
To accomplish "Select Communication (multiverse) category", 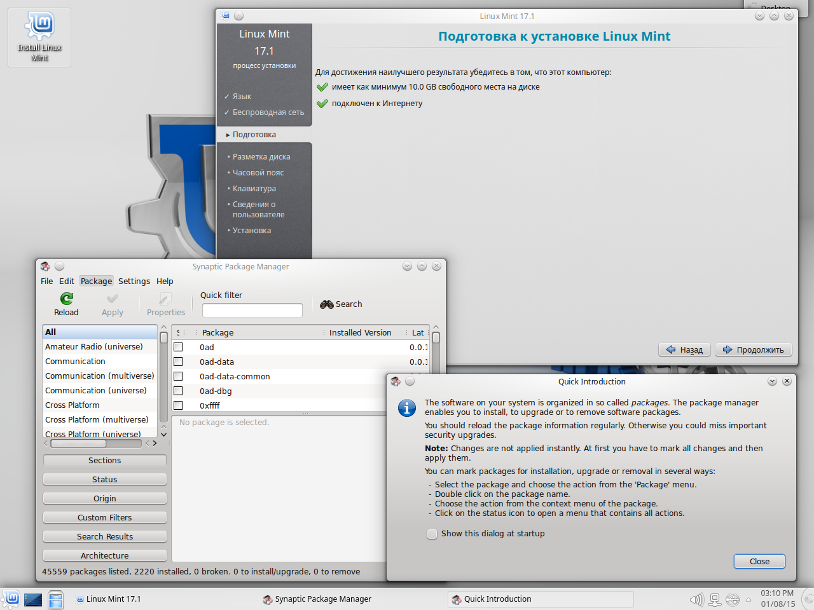I will (x=100, y=376).
